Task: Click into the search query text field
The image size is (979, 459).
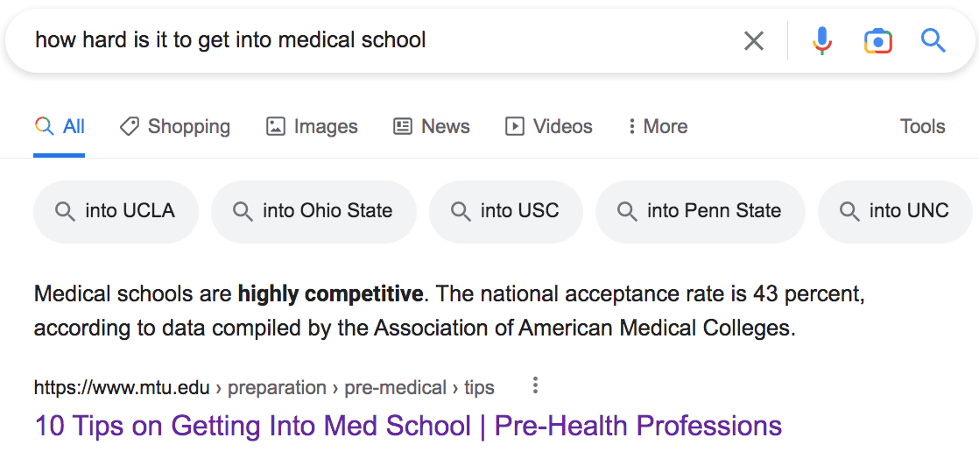Action: (350, 40)
